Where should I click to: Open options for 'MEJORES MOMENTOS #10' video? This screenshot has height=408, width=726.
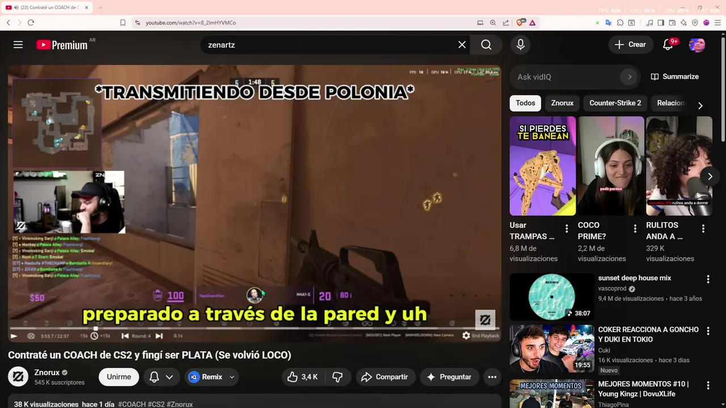coord(708,385)
